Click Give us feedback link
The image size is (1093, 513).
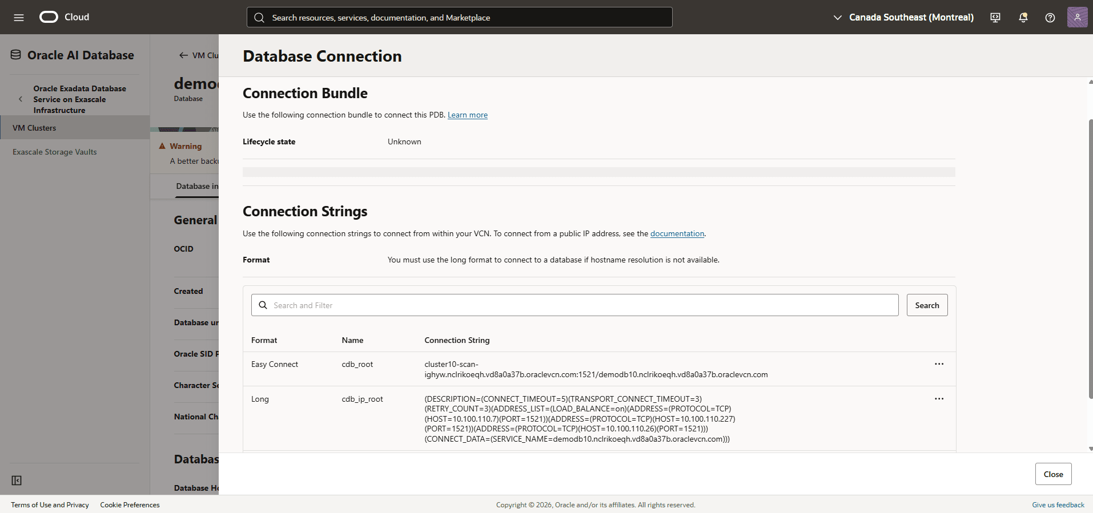pyautogui.click(x=1058, y=505)
